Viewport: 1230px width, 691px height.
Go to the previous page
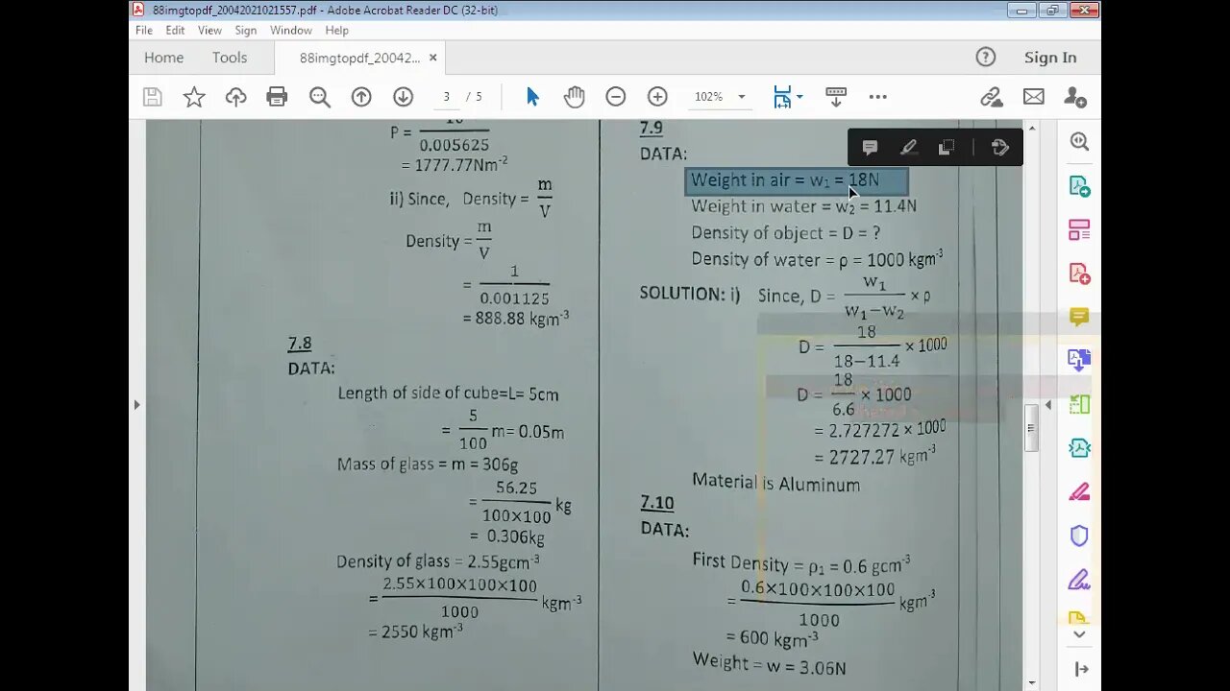361,97
